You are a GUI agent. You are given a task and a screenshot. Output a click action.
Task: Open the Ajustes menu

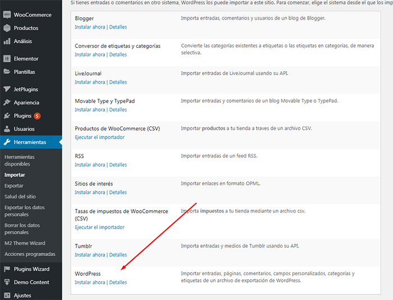[x=22, y=296]
